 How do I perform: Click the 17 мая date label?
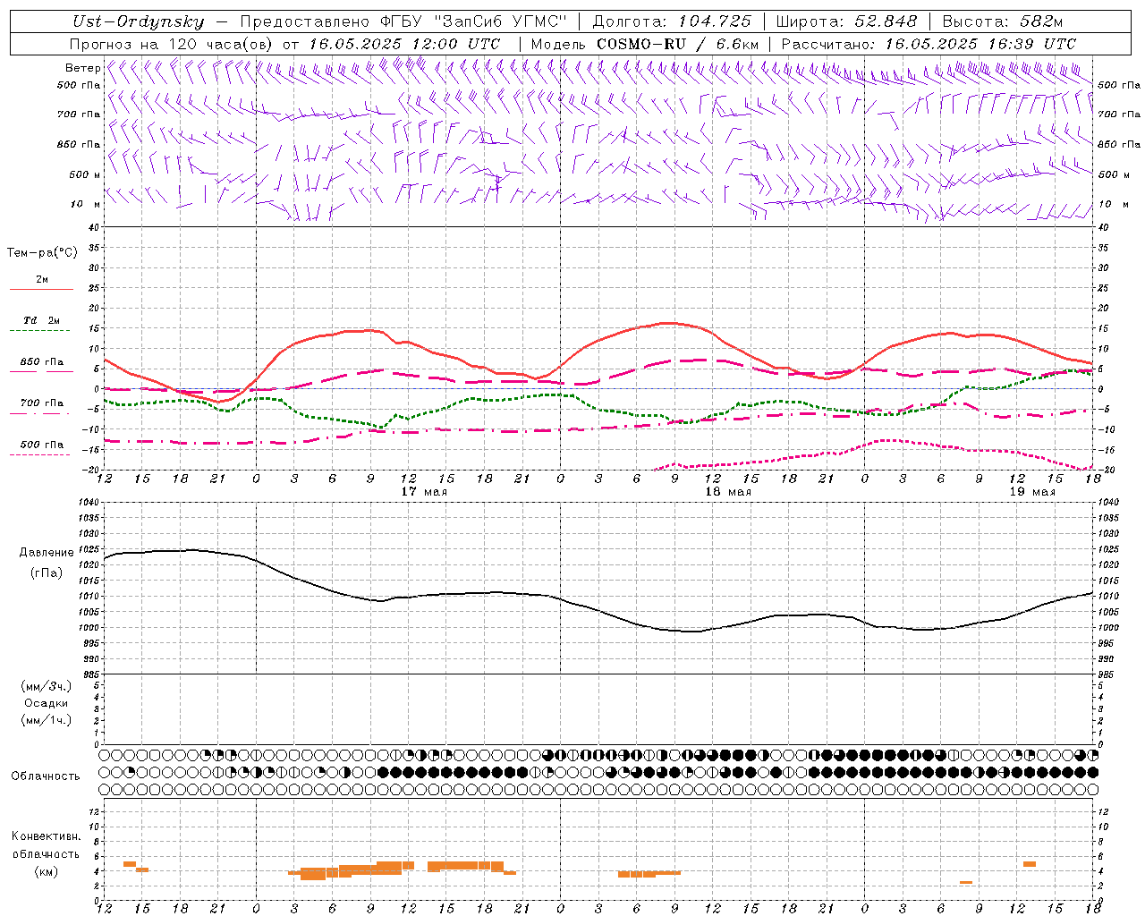pos(424,492)
